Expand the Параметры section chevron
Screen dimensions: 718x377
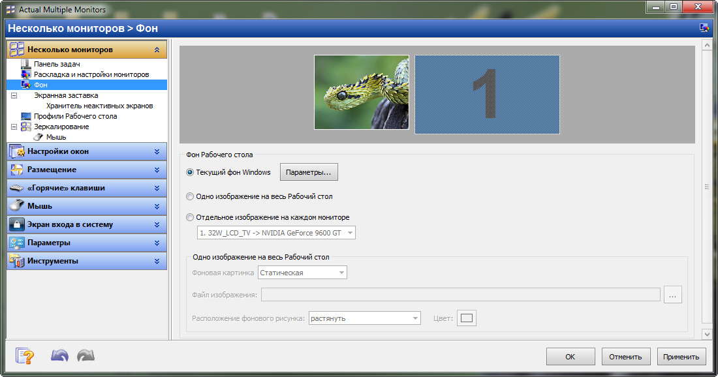tap(157, 243)
